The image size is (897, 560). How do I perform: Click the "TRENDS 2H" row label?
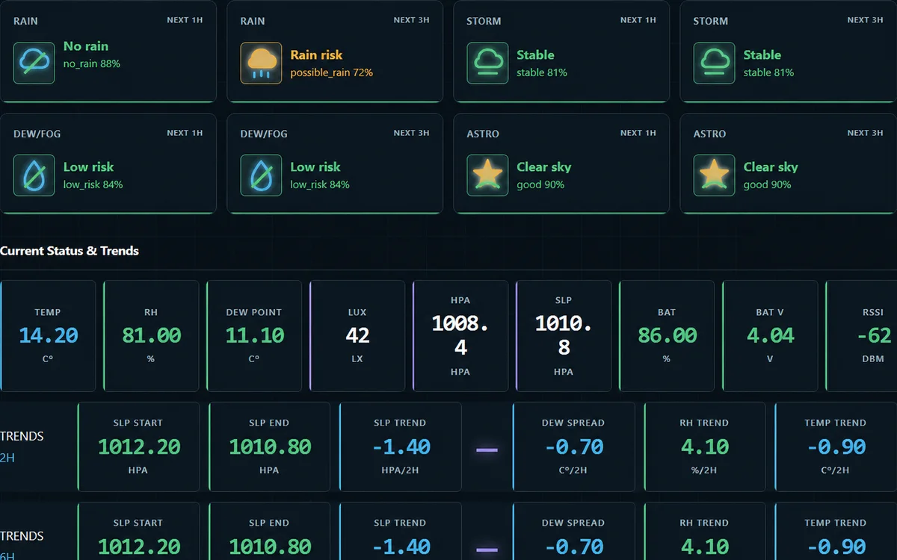22,447
